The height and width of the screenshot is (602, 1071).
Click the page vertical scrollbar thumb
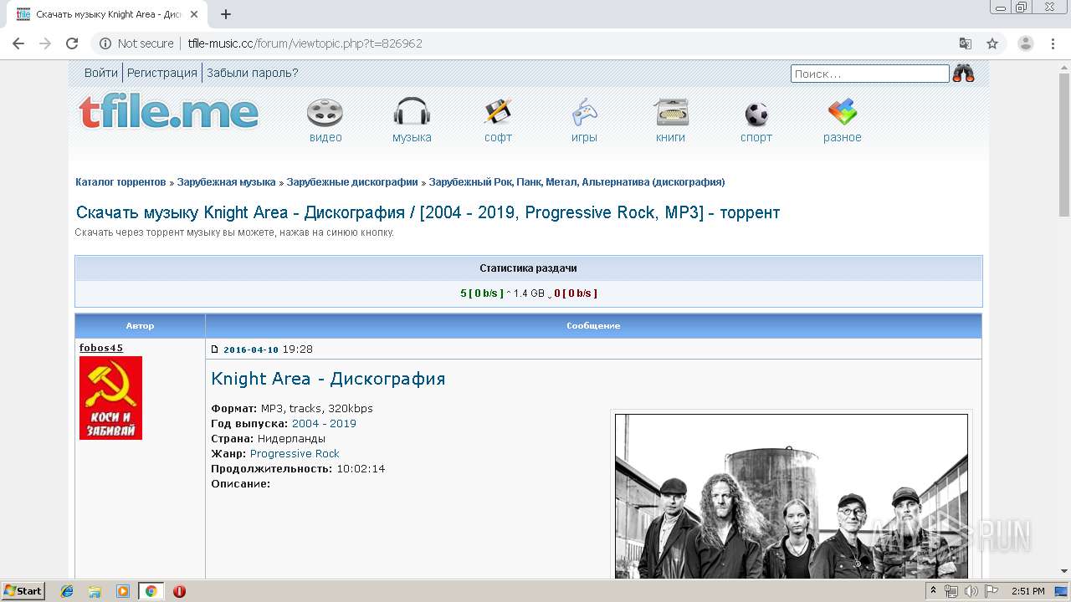tap(1064, 144)
